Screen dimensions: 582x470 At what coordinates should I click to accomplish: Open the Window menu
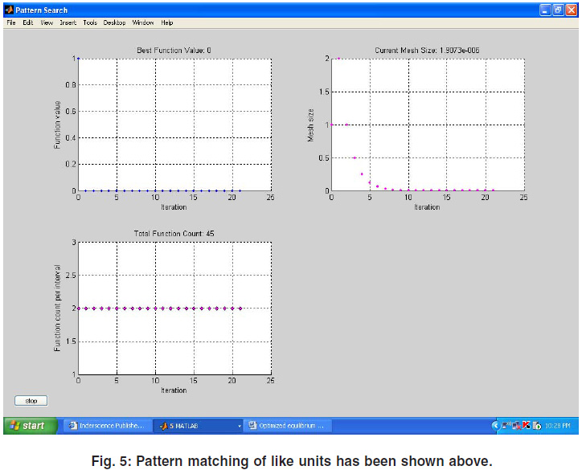142,22
